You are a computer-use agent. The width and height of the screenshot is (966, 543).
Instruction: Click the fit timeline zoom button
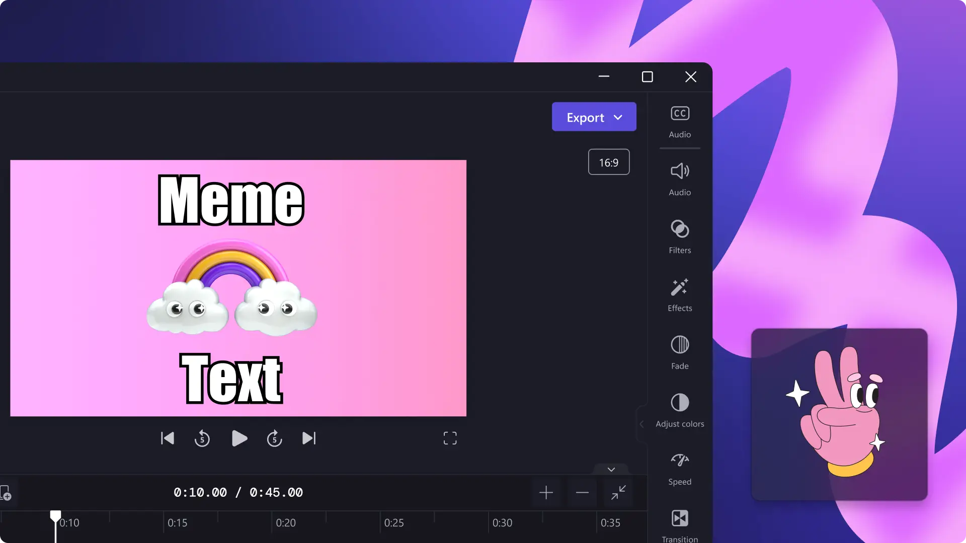click(618, 492)
